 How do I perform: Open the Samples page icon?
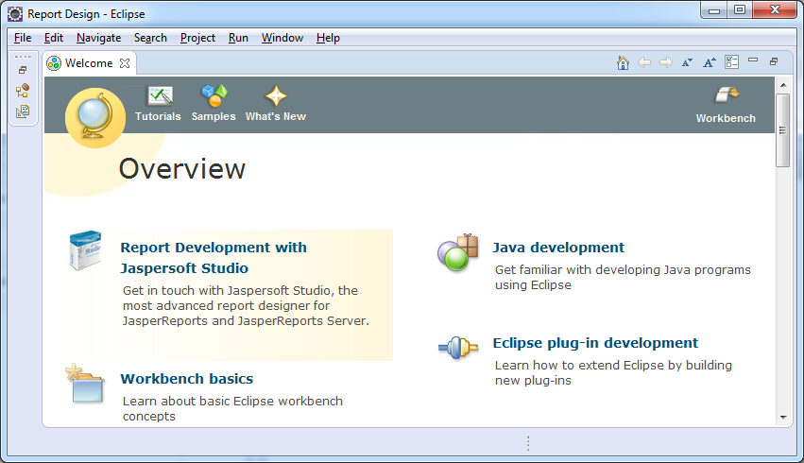tap(214, 95)
